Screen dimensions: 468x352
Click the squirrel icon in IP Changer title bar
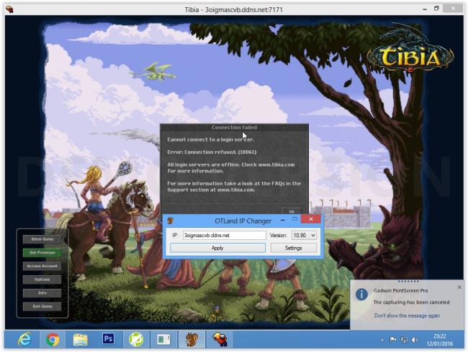171,221
